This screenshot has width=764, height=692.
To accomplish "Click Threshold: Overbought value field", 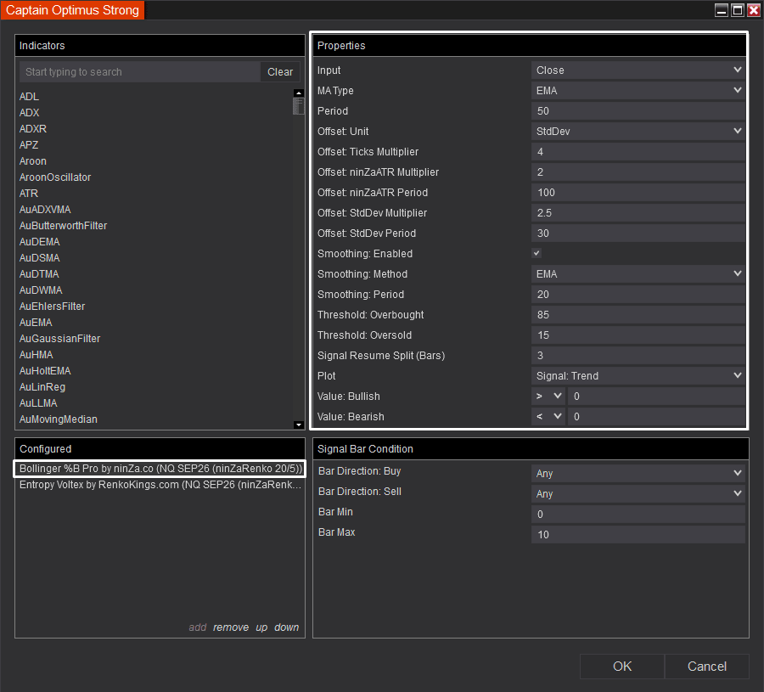I will [638, 315].
